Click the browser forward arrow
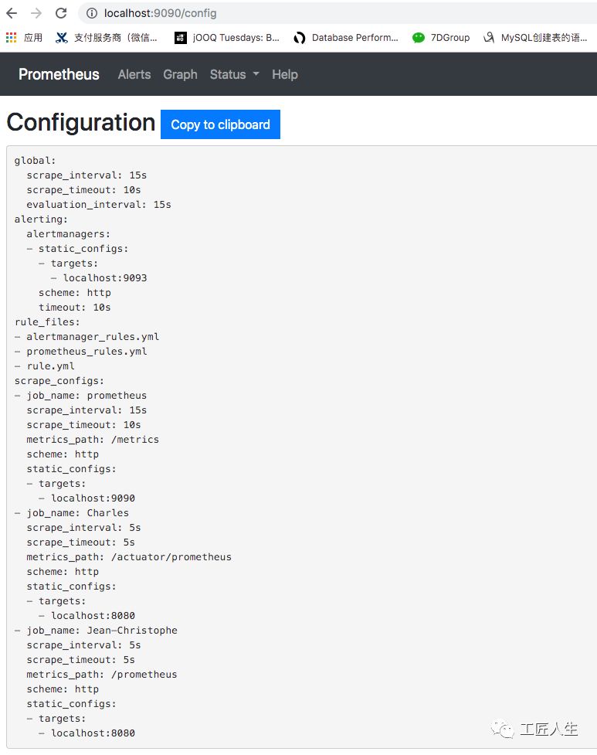Screen dimensions: 597x755 click(x=36, y=13)
